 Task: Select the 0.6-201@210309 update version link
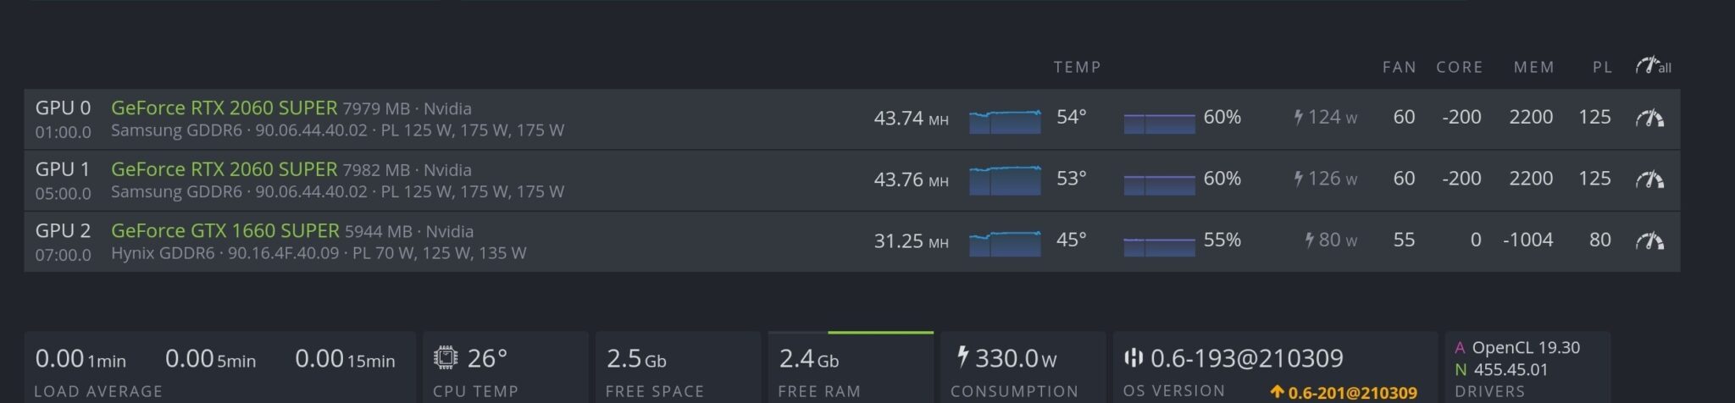(1352, 393)
